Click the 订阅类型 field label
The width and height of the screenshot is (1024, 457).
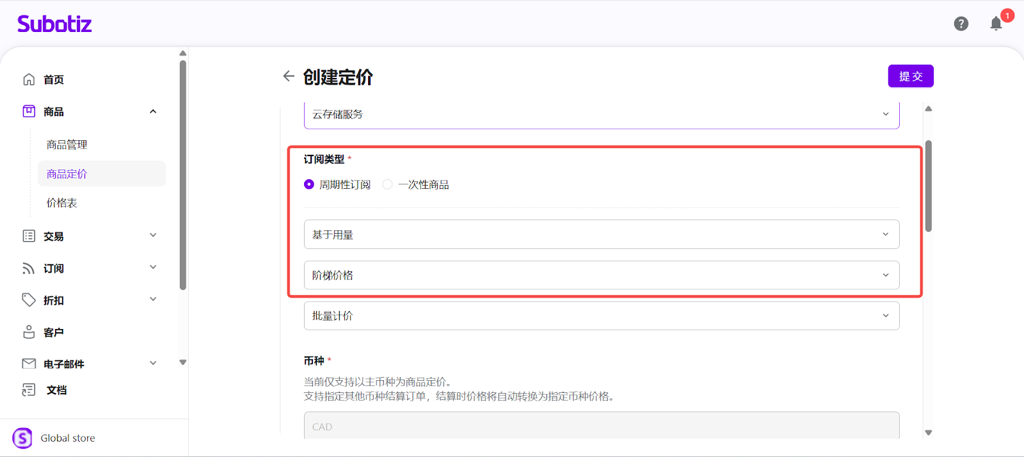click(x=324, y=159)
